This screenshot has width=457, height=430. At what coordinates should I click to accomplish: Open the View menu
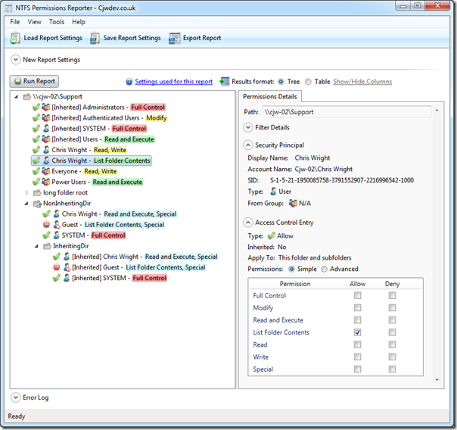tap(34, 22)
